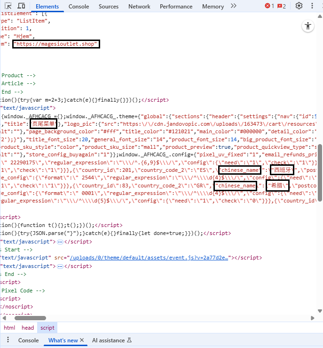This screenshot has width=323, height=348.
Task: Switch to the Sources tab
Action: point(109,7)
